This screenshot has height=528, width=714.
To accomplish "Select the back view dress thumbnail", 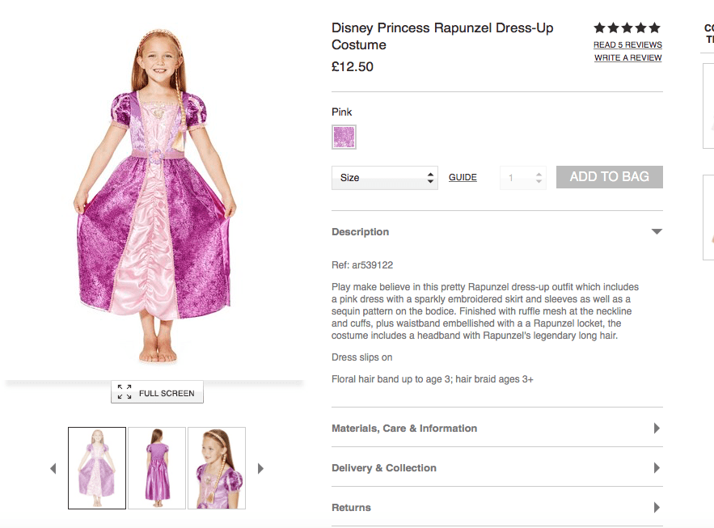I will coord(157,468).
